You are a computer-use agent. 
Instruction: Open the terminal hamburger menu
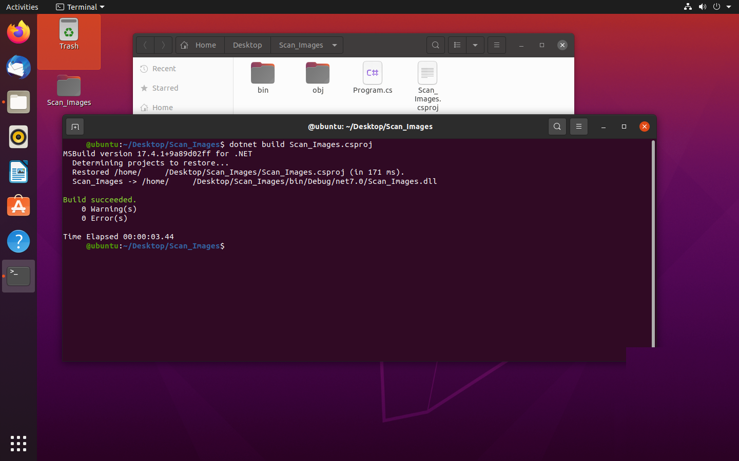579,127
